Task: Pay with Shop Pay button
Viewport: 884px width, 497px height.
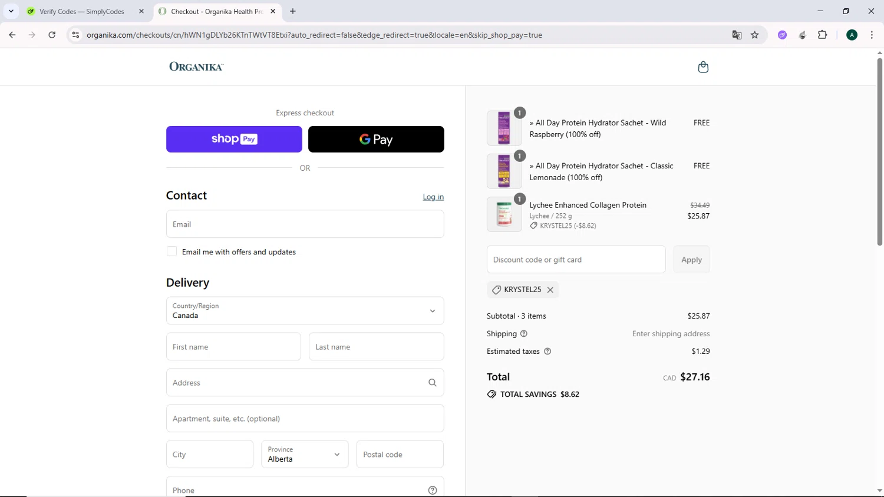Action: coord(234,139)
